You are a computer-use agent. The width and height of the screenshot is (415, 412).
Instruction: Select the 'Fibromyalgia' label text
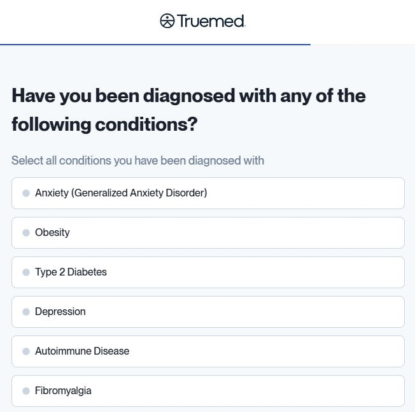click(63, 390)
